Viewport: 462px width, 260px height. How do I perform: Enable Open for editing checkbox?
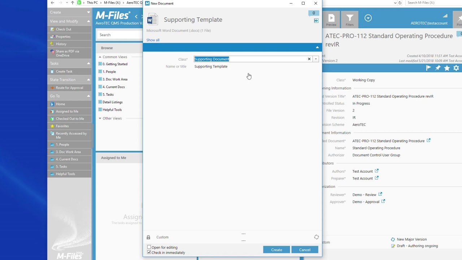(149, 247)
